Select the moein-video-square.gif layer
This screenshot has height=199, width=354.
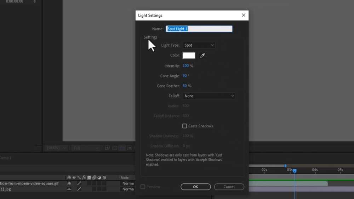(x=29, y=183)
